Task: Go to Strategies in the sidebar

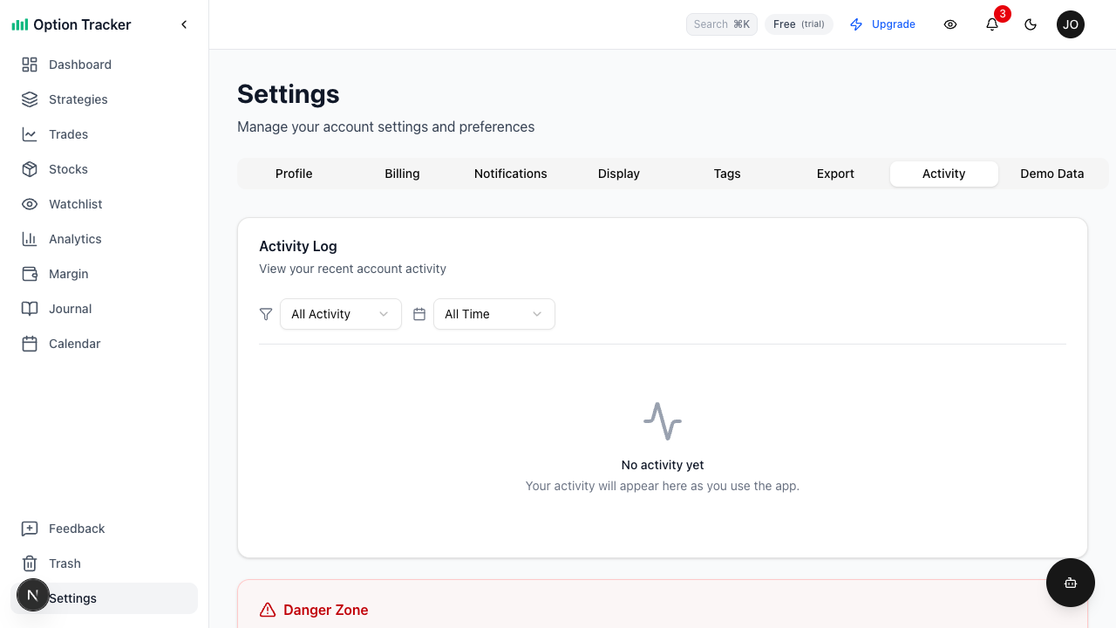Action: (78, 99)
